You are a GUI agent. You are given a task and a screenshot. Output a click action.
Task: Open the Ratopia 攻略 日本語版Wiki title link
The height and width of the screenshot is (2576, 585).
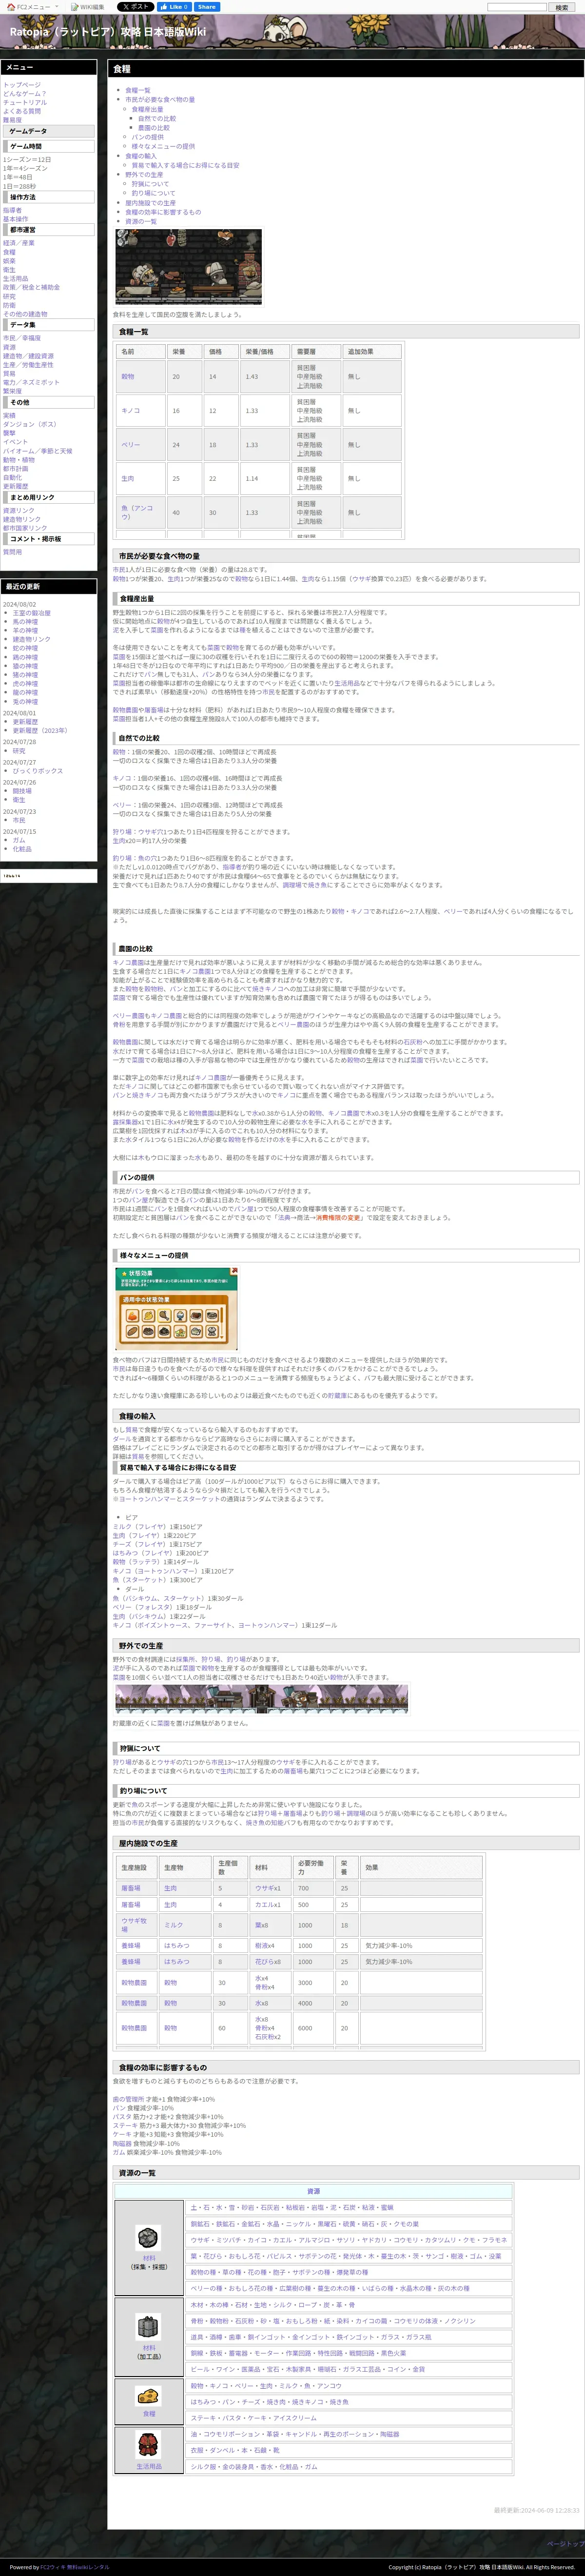(x=108, y=31)
